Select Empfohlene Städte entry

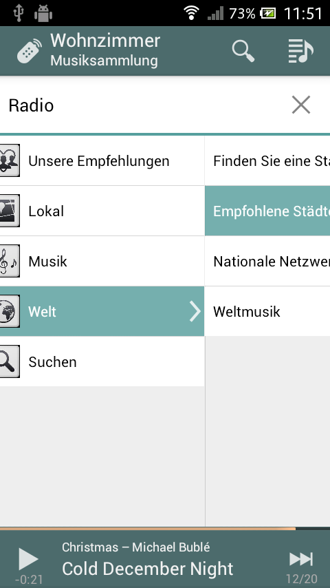(x=267, y=211)
